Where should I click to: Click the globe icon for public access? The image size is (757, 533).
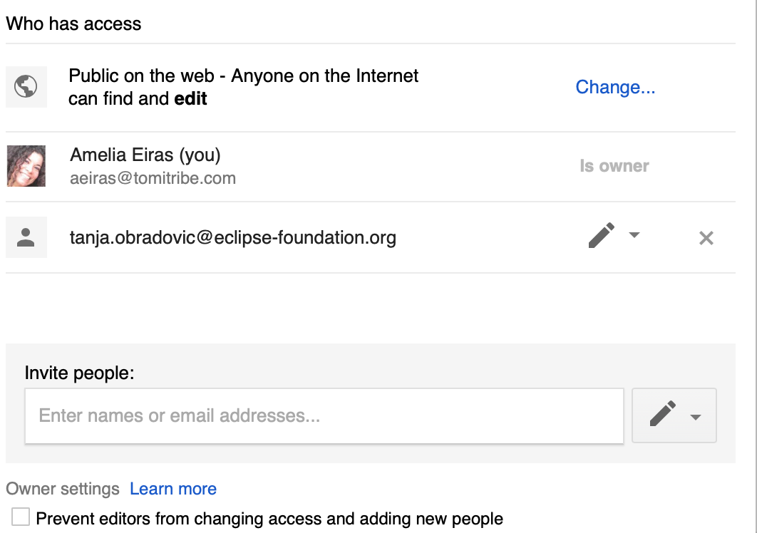[26, 87]
